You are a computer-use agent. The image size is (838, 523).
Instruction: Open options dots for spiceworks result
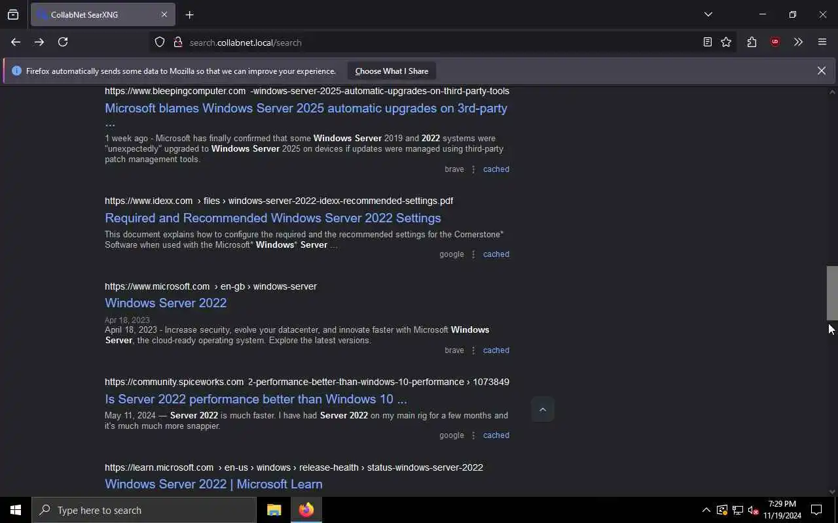tap(473, 435)
